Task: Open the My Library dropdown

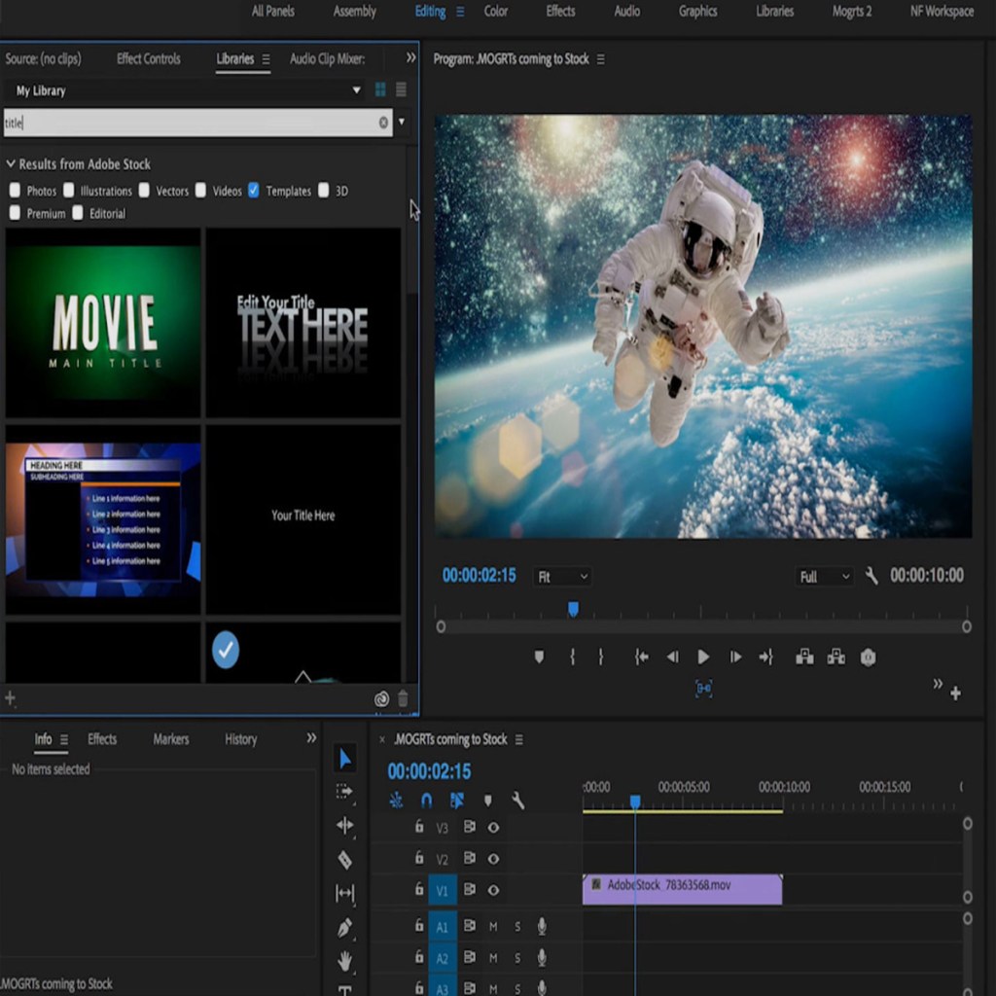Action: point(356,90)
